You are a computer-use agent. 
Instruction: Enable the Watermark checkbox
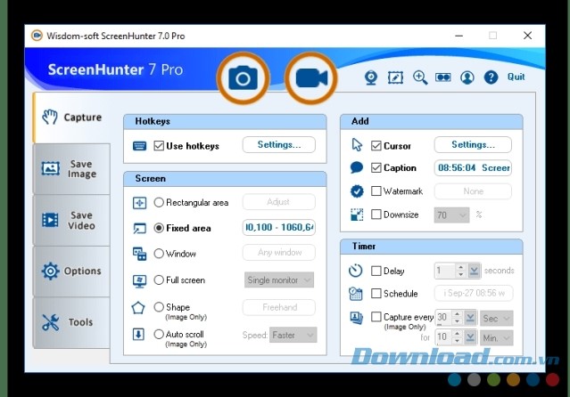(376, 190)
